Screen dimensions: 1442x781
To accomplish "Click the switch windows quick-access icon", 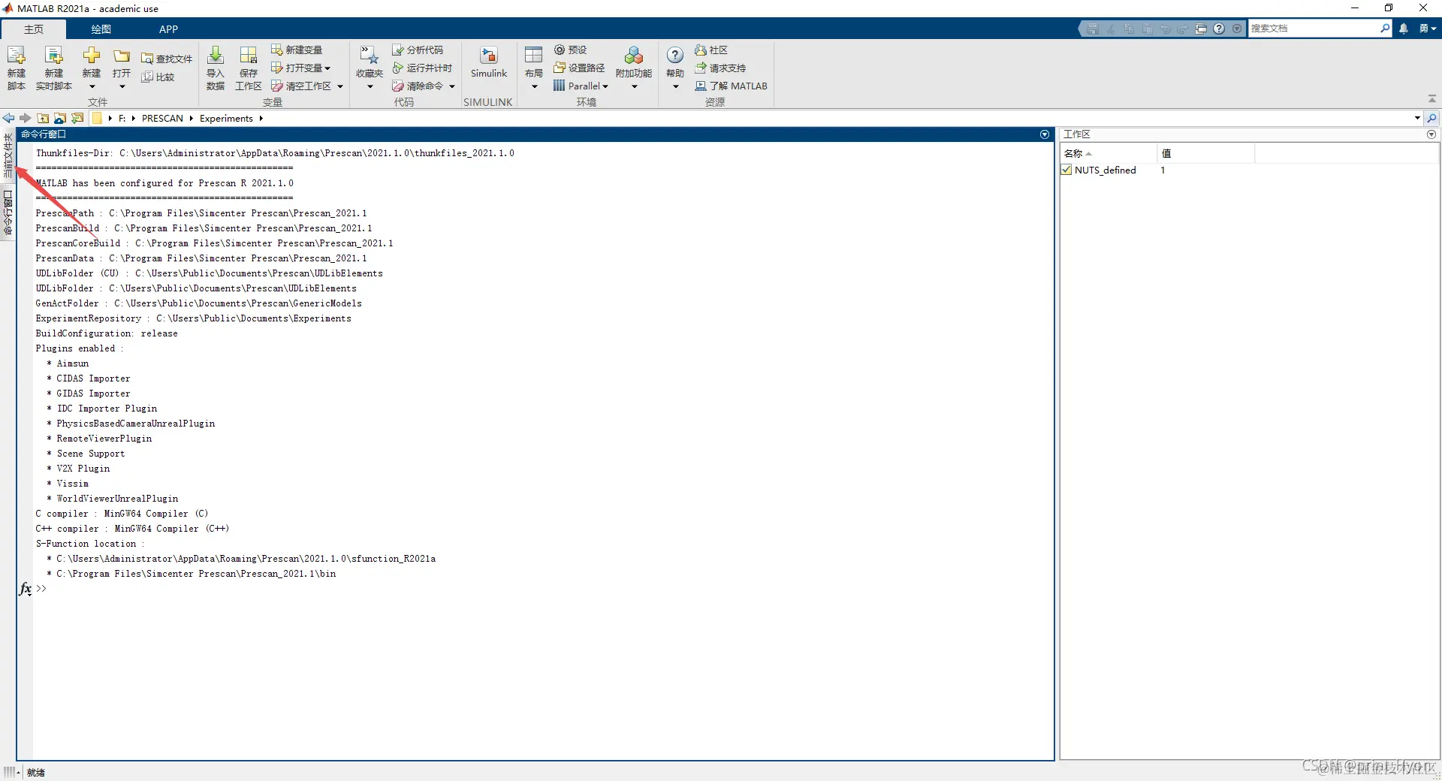I will coord(1201,29).
